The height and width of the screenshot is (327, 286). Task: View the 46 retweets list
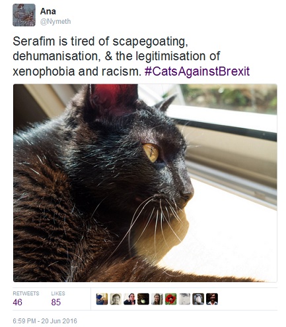(17, 303)
